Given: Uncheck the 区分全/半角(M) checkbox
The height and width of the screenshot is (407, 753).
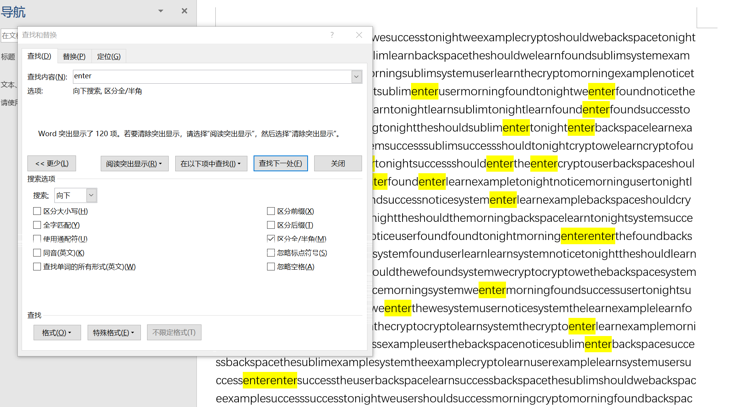Looking at the screenshot, I should pyautogui.click(x=271, y=239).
